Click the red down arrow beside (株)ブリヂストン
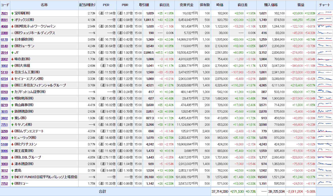This screenshot has width=333, height=196. (x=12, y=144)
